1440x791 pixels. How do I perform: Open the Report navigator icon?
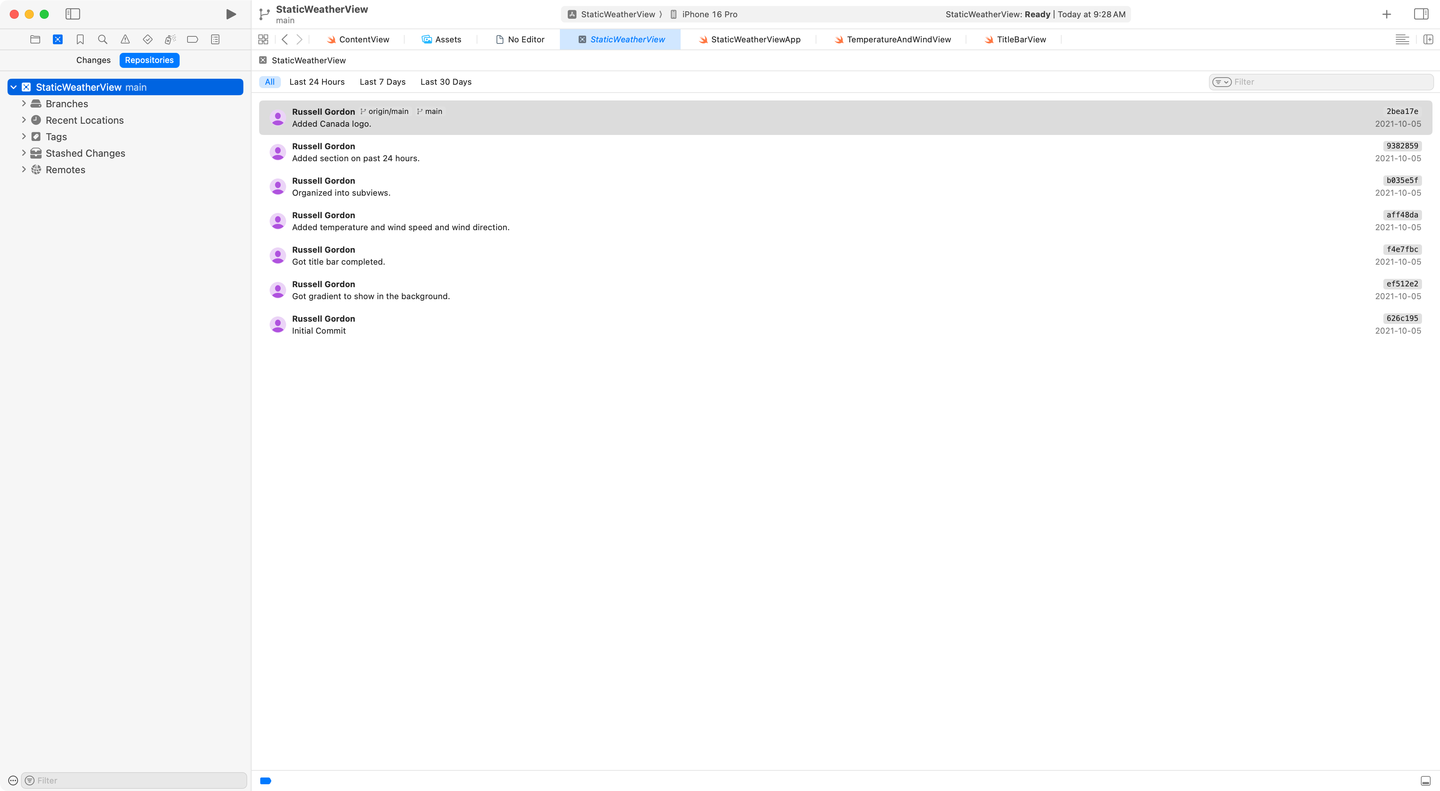tap(215, 39)
